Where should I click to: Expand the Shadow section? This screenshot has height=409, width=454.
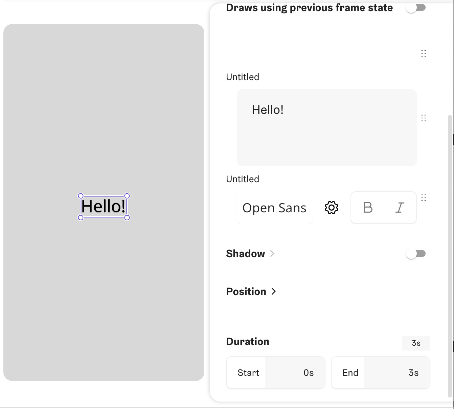pos(272,254)
